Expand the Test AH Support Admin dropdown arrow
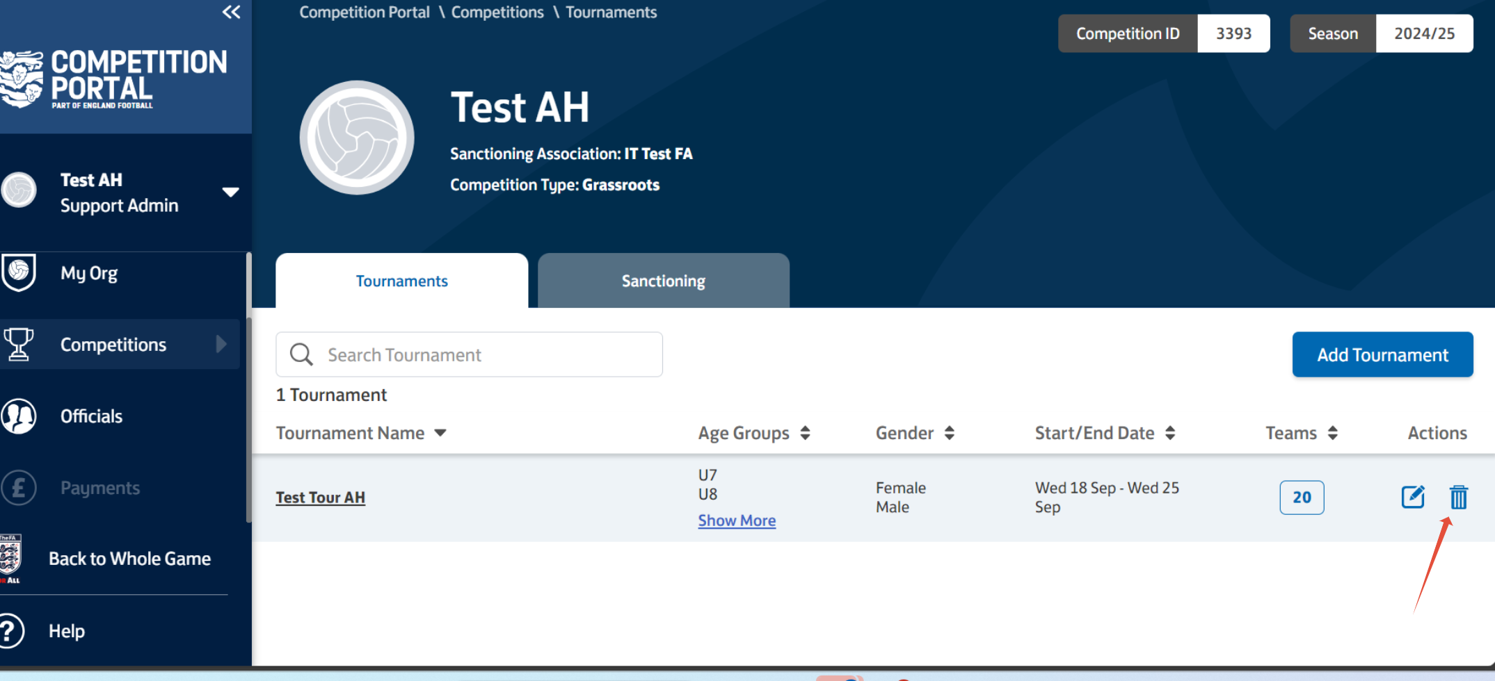 tap(230, 192)
